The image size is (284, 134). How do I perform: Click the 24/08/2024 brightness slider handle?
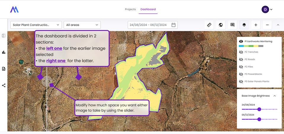tap(259, 109)
